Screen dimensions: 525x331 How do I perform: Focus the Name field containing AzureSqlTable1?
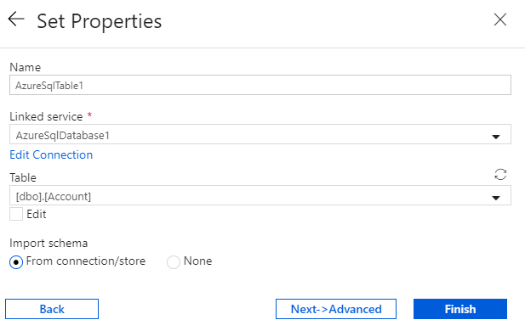[x=260, y=85]
